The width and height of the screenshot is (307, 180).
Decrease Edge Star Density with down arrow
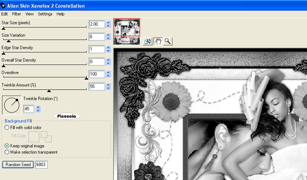click(x=108, y=51)
